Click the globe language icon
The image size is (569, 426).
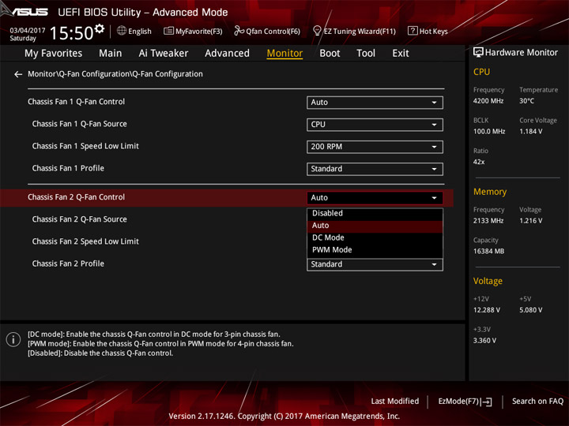click(122, 31)
